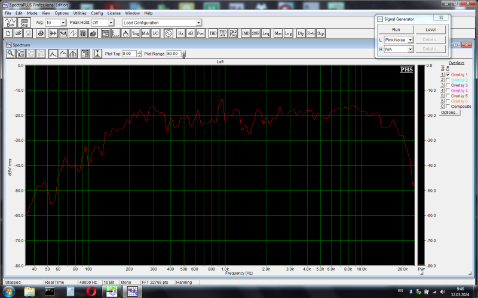478x298 pixels.
Task: Open overlay Options... button
Action: tap(450, 113)
